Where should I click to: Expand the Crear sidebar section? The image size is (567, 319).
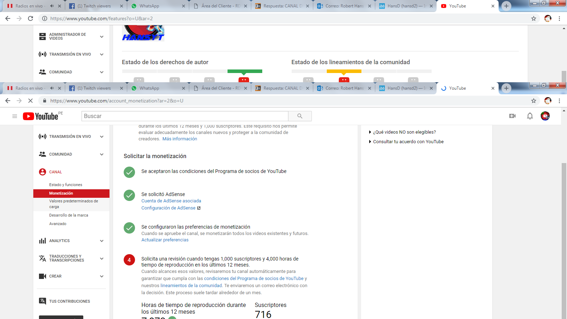[x=102, y=276]
